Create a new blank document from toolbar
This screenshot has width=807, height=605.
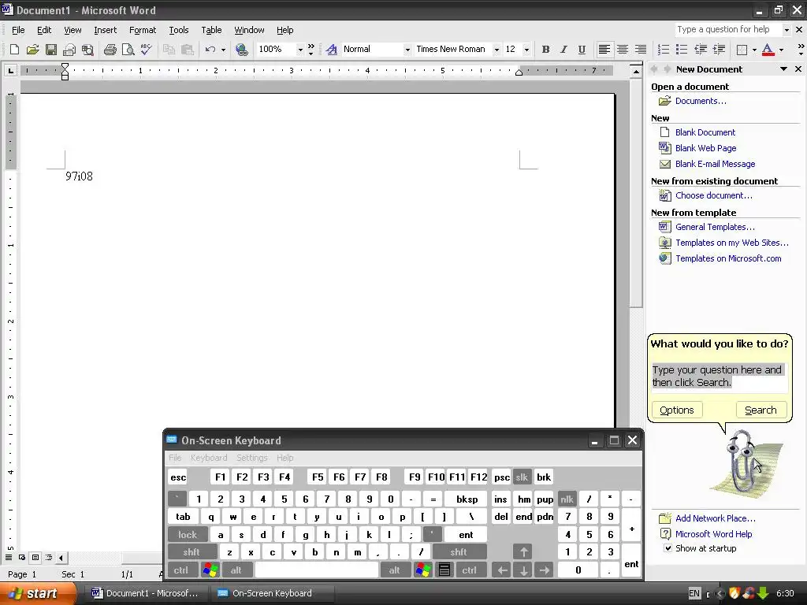click(x=14, y=50)
